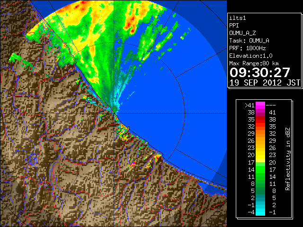Image resolution: width=303 pixels, height=227 pixels.
Task: Click the radar site at range-ring center
Action: point(114,113)
